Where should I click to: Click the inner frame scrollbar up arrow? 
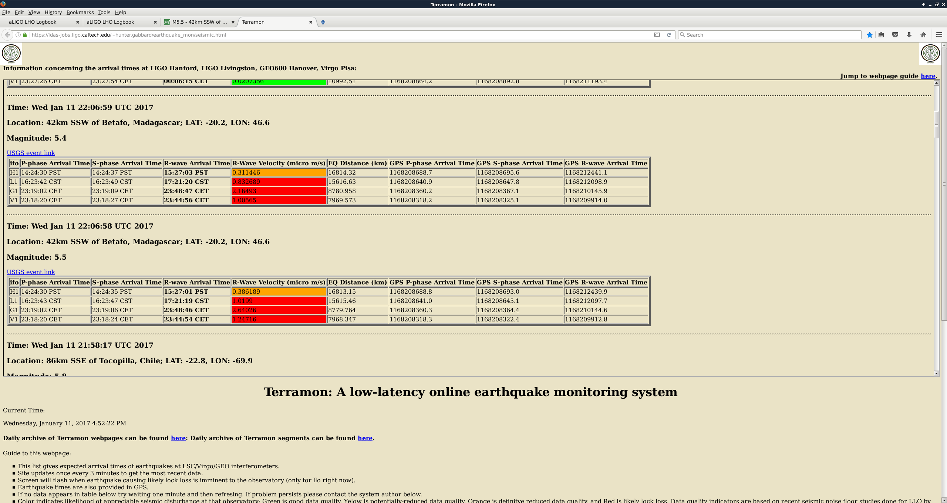click(x=936, y=83)
